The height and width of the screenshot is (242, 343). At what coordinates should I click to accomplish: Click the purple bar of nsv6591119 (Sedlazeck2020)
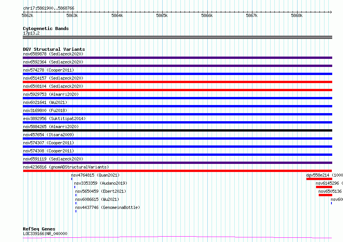tap(177, 163)
